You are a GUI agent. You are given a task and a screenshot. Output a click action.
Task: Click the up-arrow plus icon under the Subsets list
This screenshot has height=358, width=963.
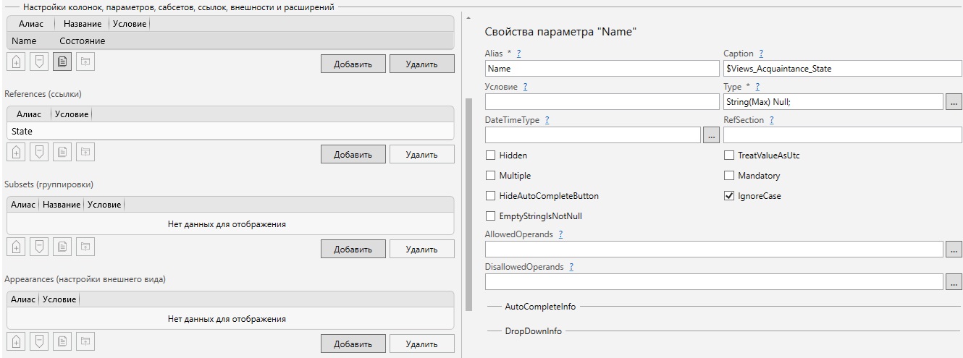pos(17,247)
